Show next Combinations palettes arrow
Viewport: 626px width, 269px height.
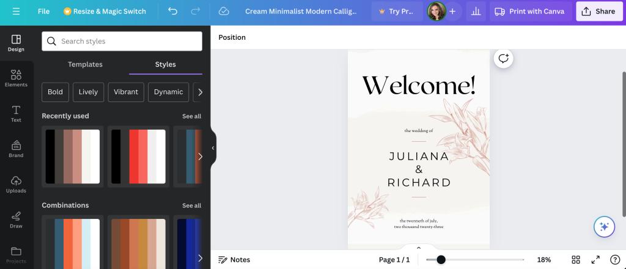(x=200, y=258)
